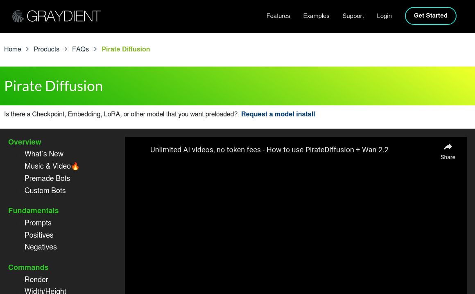The width and height of the screenshot is (475, 294).
Task: Click the Render command link
Action: click(x=36, y=280)
